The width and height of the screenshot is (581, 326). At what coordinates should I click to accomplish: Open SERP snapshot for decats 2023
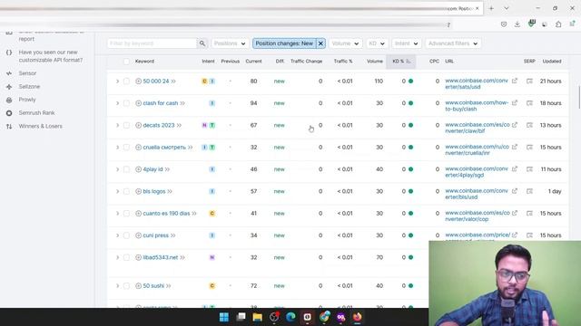coord(529,125)
